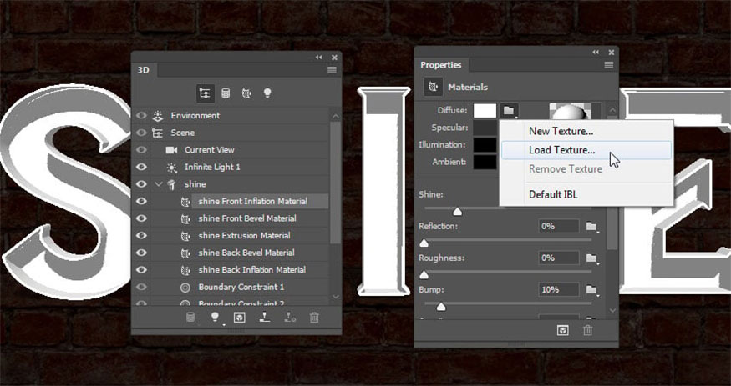Hide the Infinite Light 1 layer
The image size is (731, 386).
tap(141, 167)
